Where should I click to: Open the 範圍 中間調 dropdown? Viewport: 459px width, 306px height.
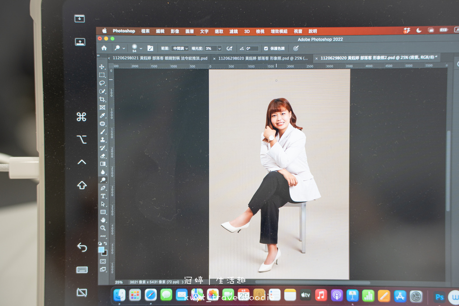point(180,48)
